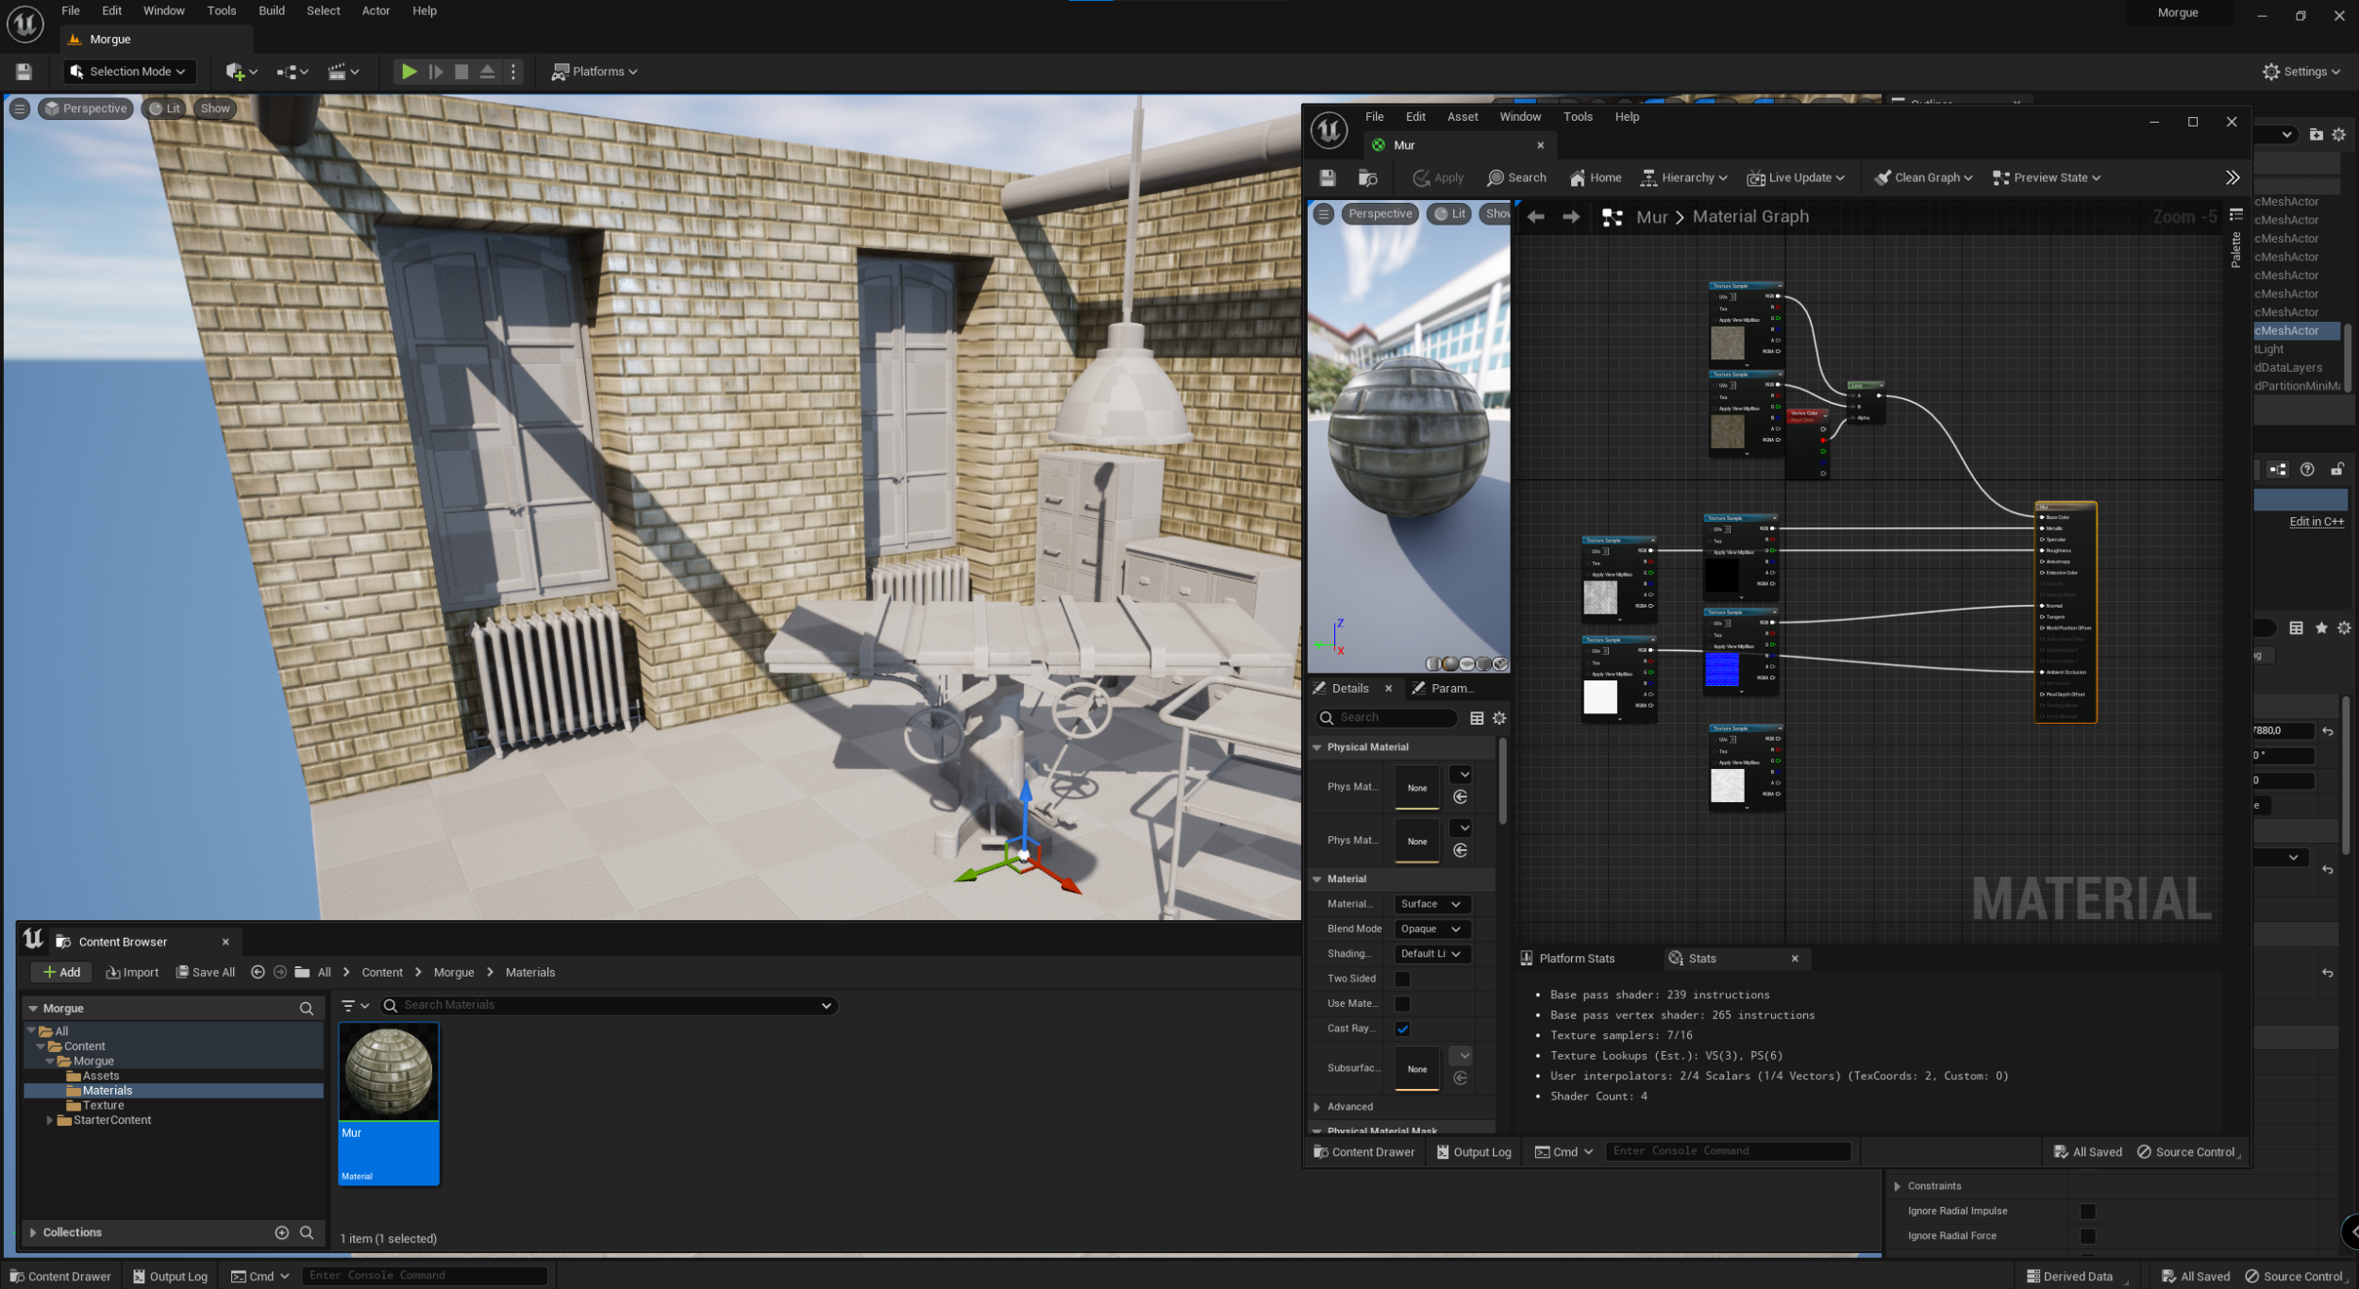
Task: Open viewport options hamburger menu in main viewport
Action: click(20, 109)
